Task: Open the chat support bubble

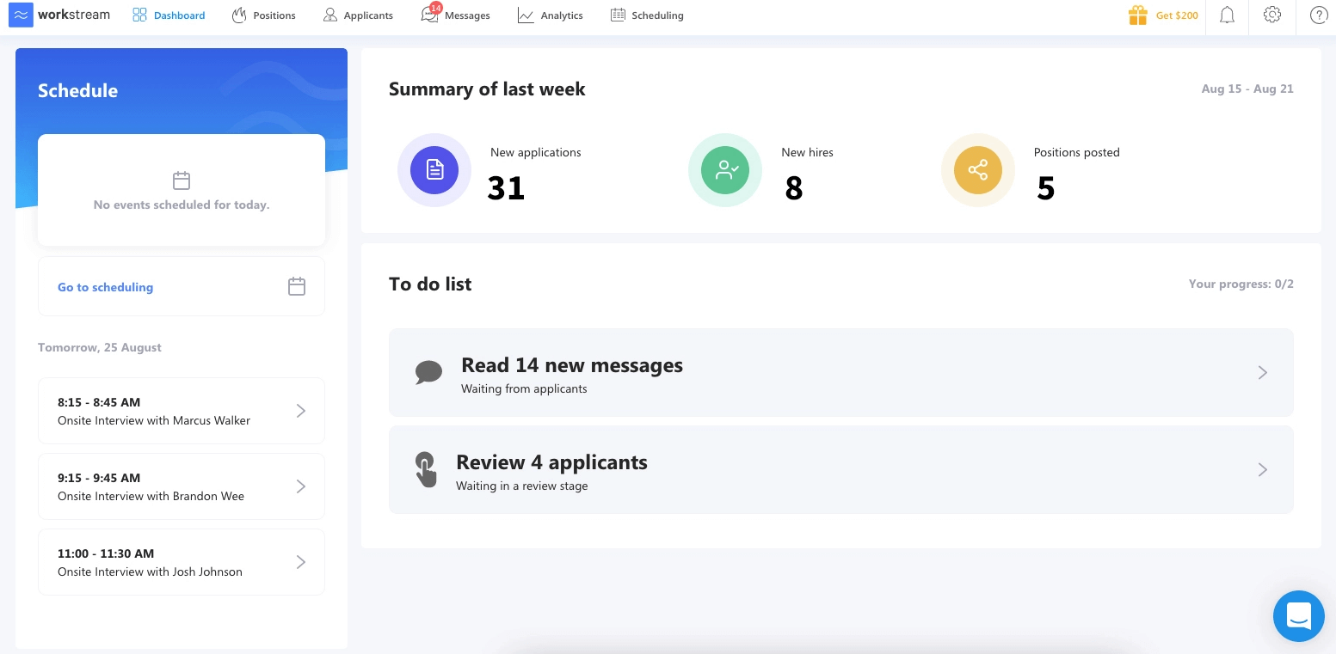Action: (x=1298, y=615)
